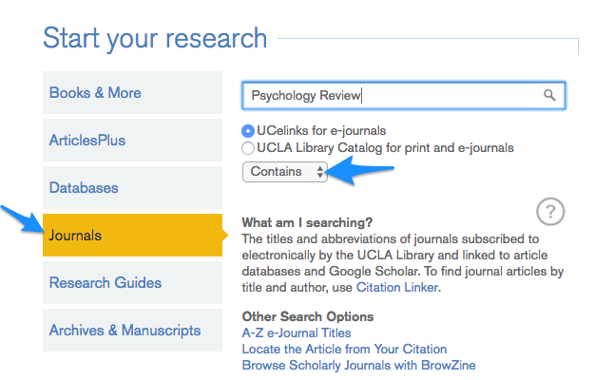Click the Start your research heading
594x380 pixels.
point(155,39)
